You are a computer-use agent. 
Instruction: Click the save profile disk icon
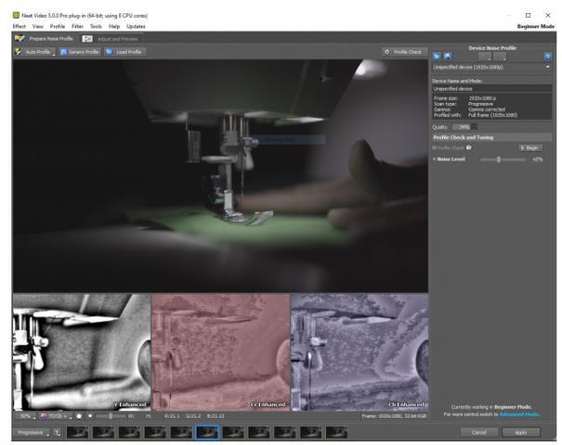[448, 57]
